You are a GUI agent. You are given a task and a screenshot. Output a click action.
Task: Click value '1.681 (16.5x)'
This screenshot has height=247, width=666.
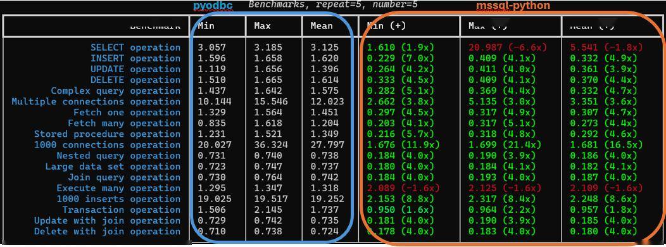coord(606,145)
